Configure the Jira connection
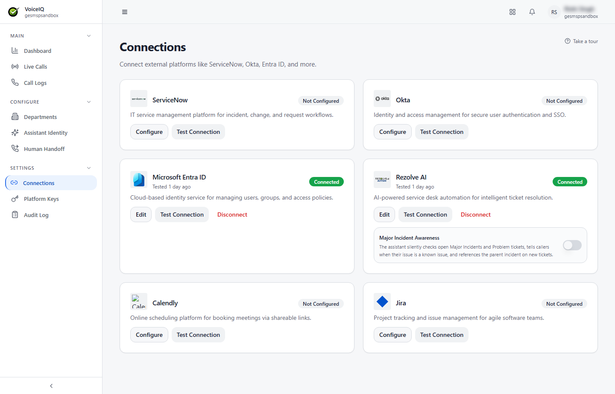This screenshot has width=615, height=394. pyautogui.click(x=392, y=335)
